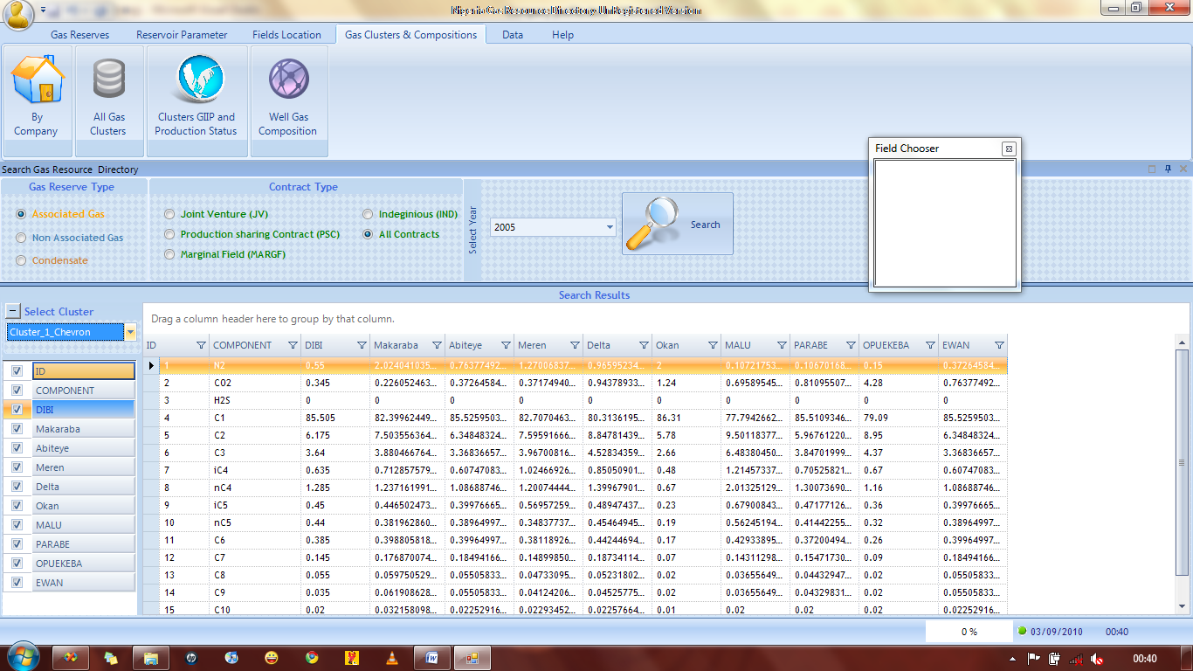Open filter for the PARABE column
This screenshot has height=671, width=1193.
coord(851,345)
